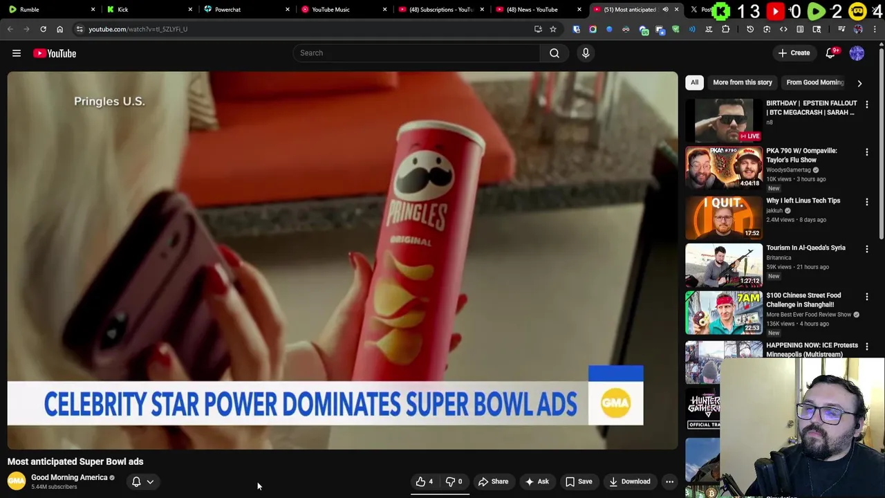Click the video title "Most anticipated Super Bowl ads"

[75, 461]
